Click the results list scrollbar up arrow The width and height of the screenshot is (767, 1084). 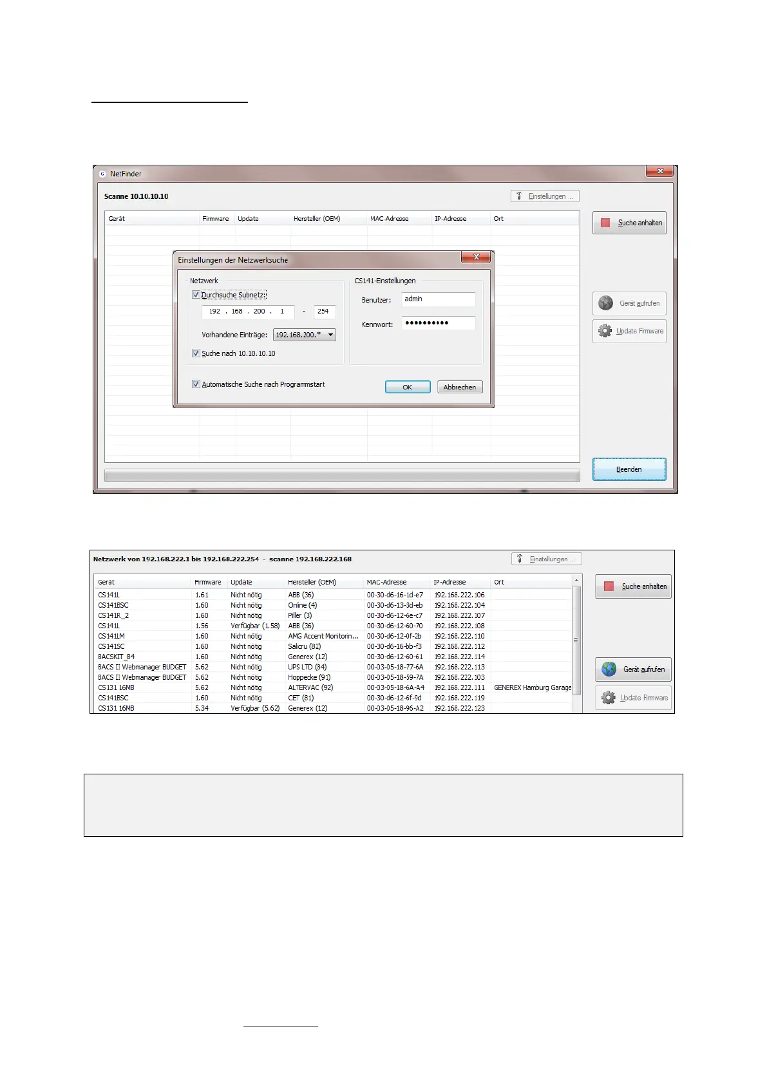coord(577,581)
